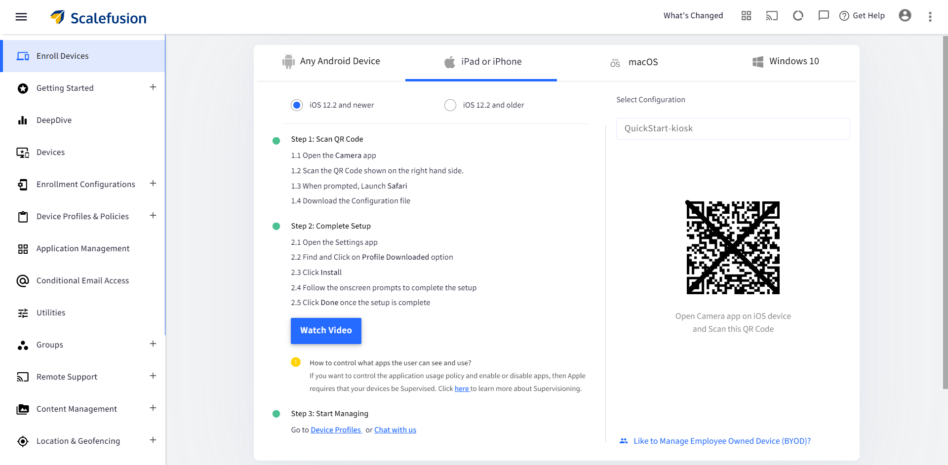Click the Watch Video button

326,331
